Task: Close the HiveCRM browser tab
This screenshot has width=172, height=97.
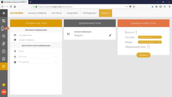Action: pyautogui.click(x=26, y=2)
